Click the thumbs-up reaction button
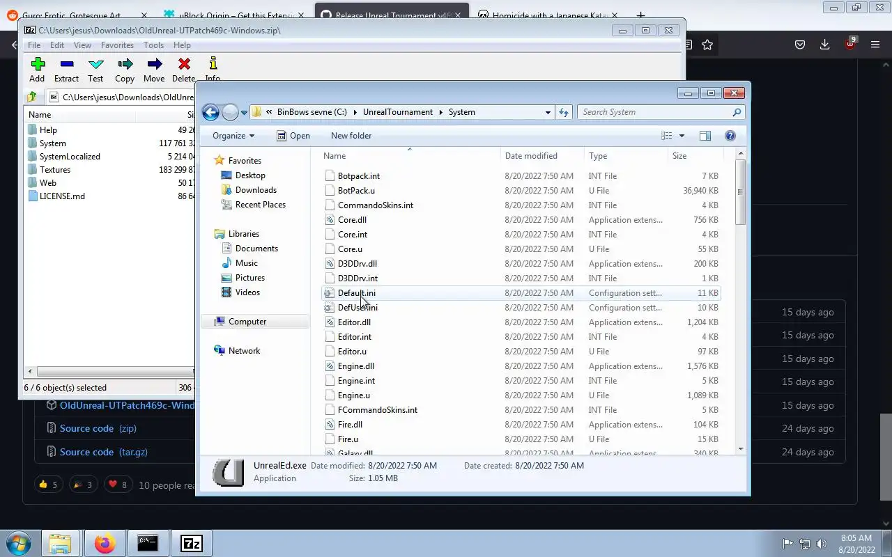 point(48,485)
